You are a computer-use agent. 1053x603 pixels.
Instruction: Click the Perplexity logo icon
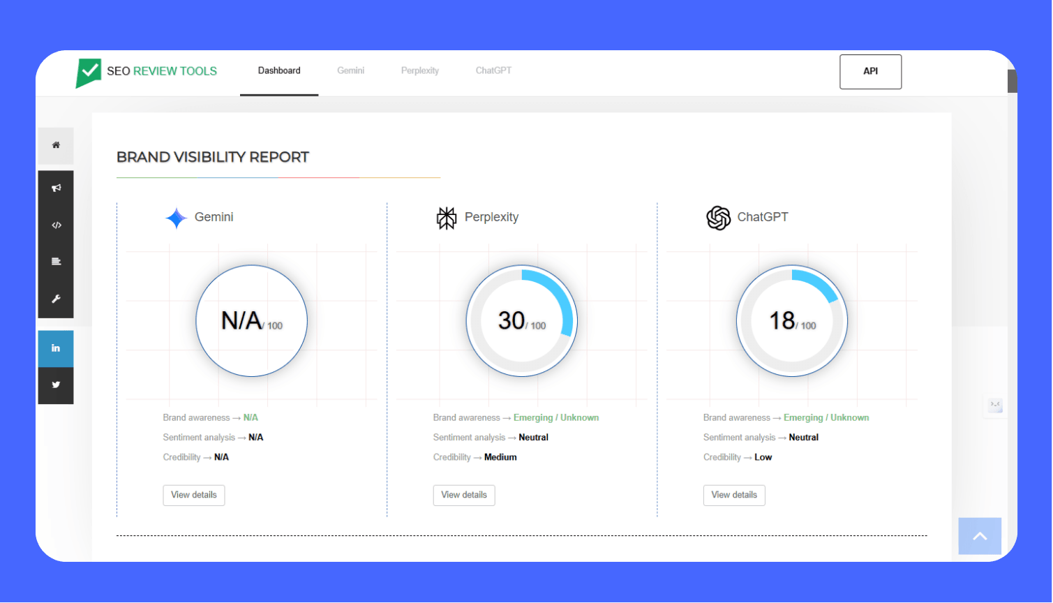[447, 218]
